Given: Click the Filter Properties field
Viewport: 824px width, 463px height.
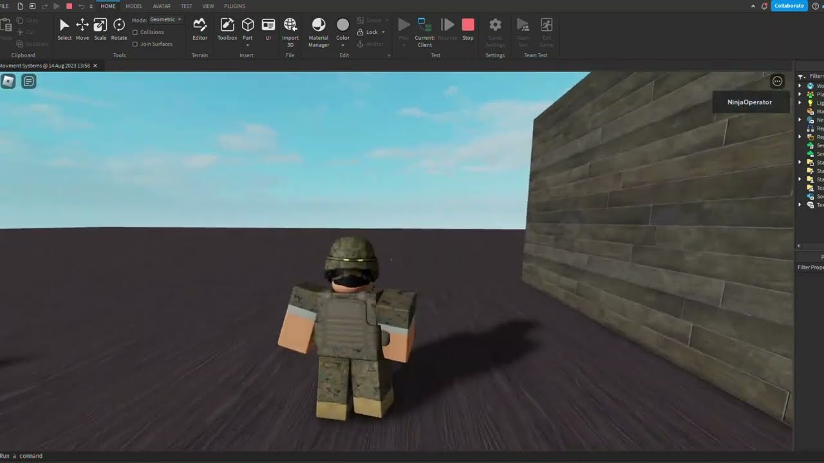Looking at the screenshot, I should (810, 267).
